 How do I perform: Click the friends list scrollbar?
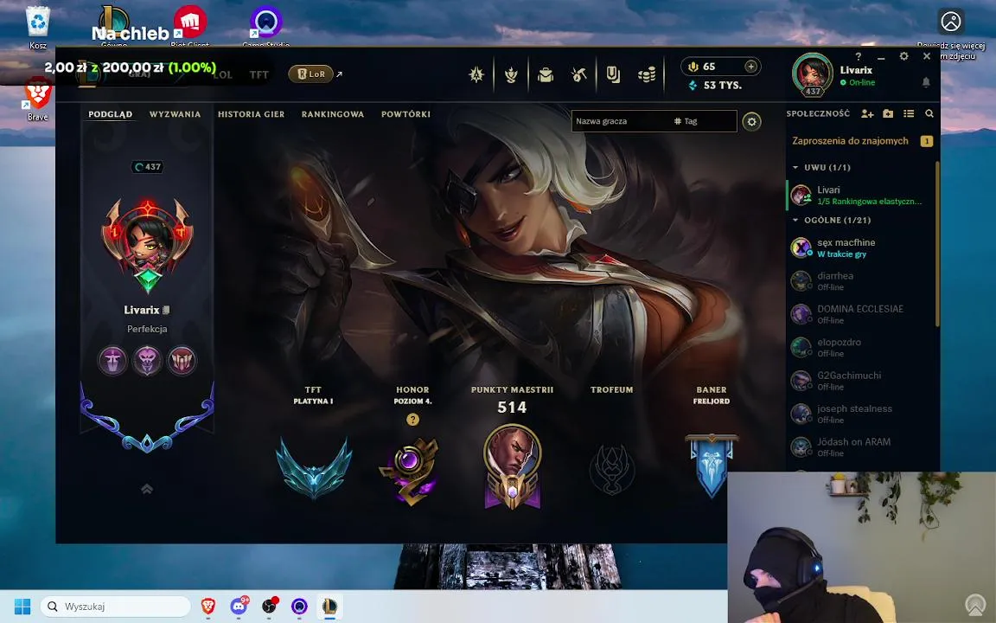937,245
